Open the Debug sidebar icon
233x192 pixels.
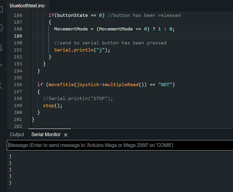point(1,65)
